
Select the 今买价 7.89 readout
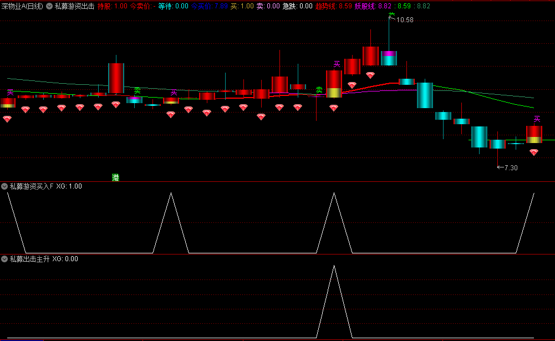pyautogui.click(x=209, y=6)
